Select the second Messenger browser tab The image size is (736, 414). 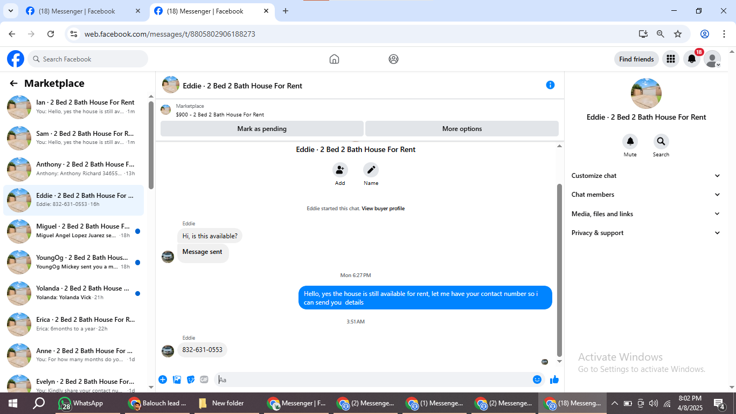(211, 11)
